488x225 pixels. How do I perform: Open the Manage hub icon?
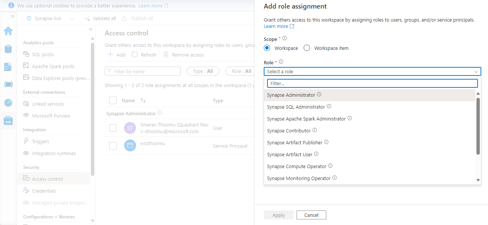coord(8,120)
